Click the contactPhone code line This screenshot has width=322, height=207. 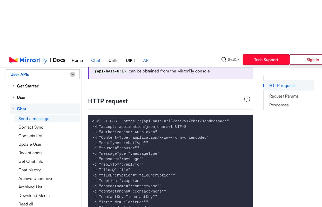click(129, 191)
